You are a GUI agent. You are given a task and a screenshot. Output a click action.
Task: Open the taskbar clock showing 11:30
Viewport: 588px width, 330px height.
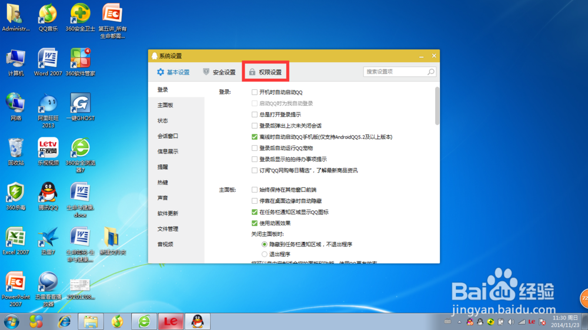click(566, 321)
